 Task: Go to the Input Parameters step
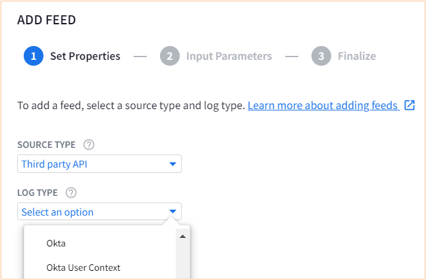(x=229, y=56)
